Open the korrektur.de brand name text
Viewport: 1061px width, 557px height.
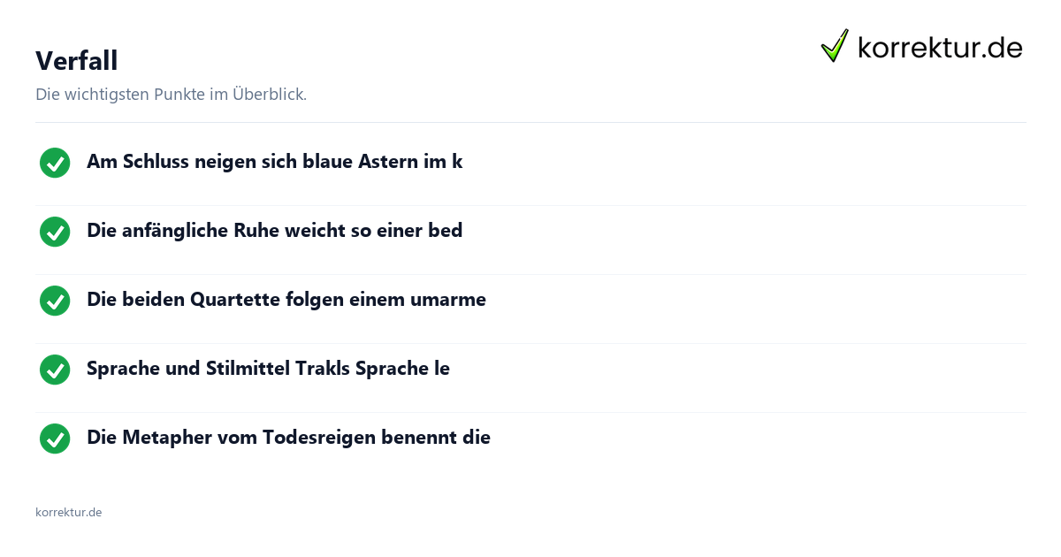[940, 48]
